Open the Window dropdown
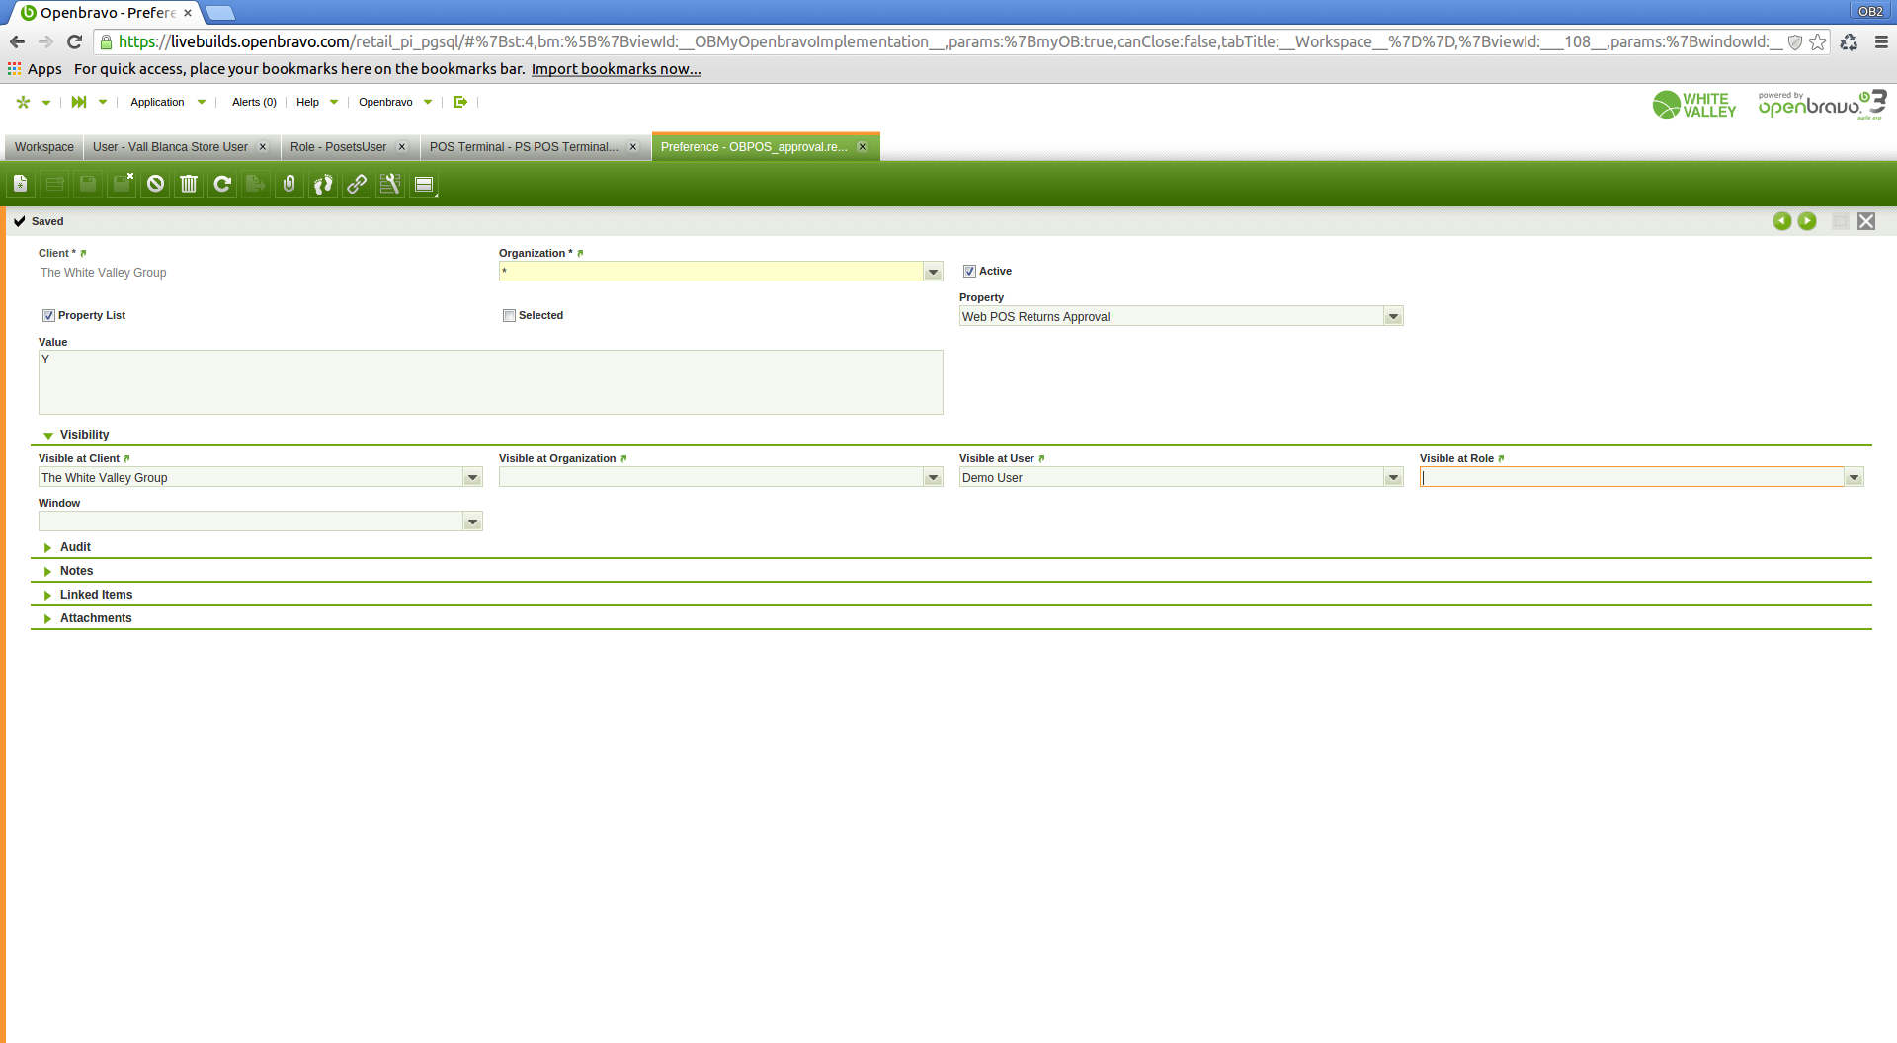This screenshot has height=1043, width=1897. click(472, 521)
